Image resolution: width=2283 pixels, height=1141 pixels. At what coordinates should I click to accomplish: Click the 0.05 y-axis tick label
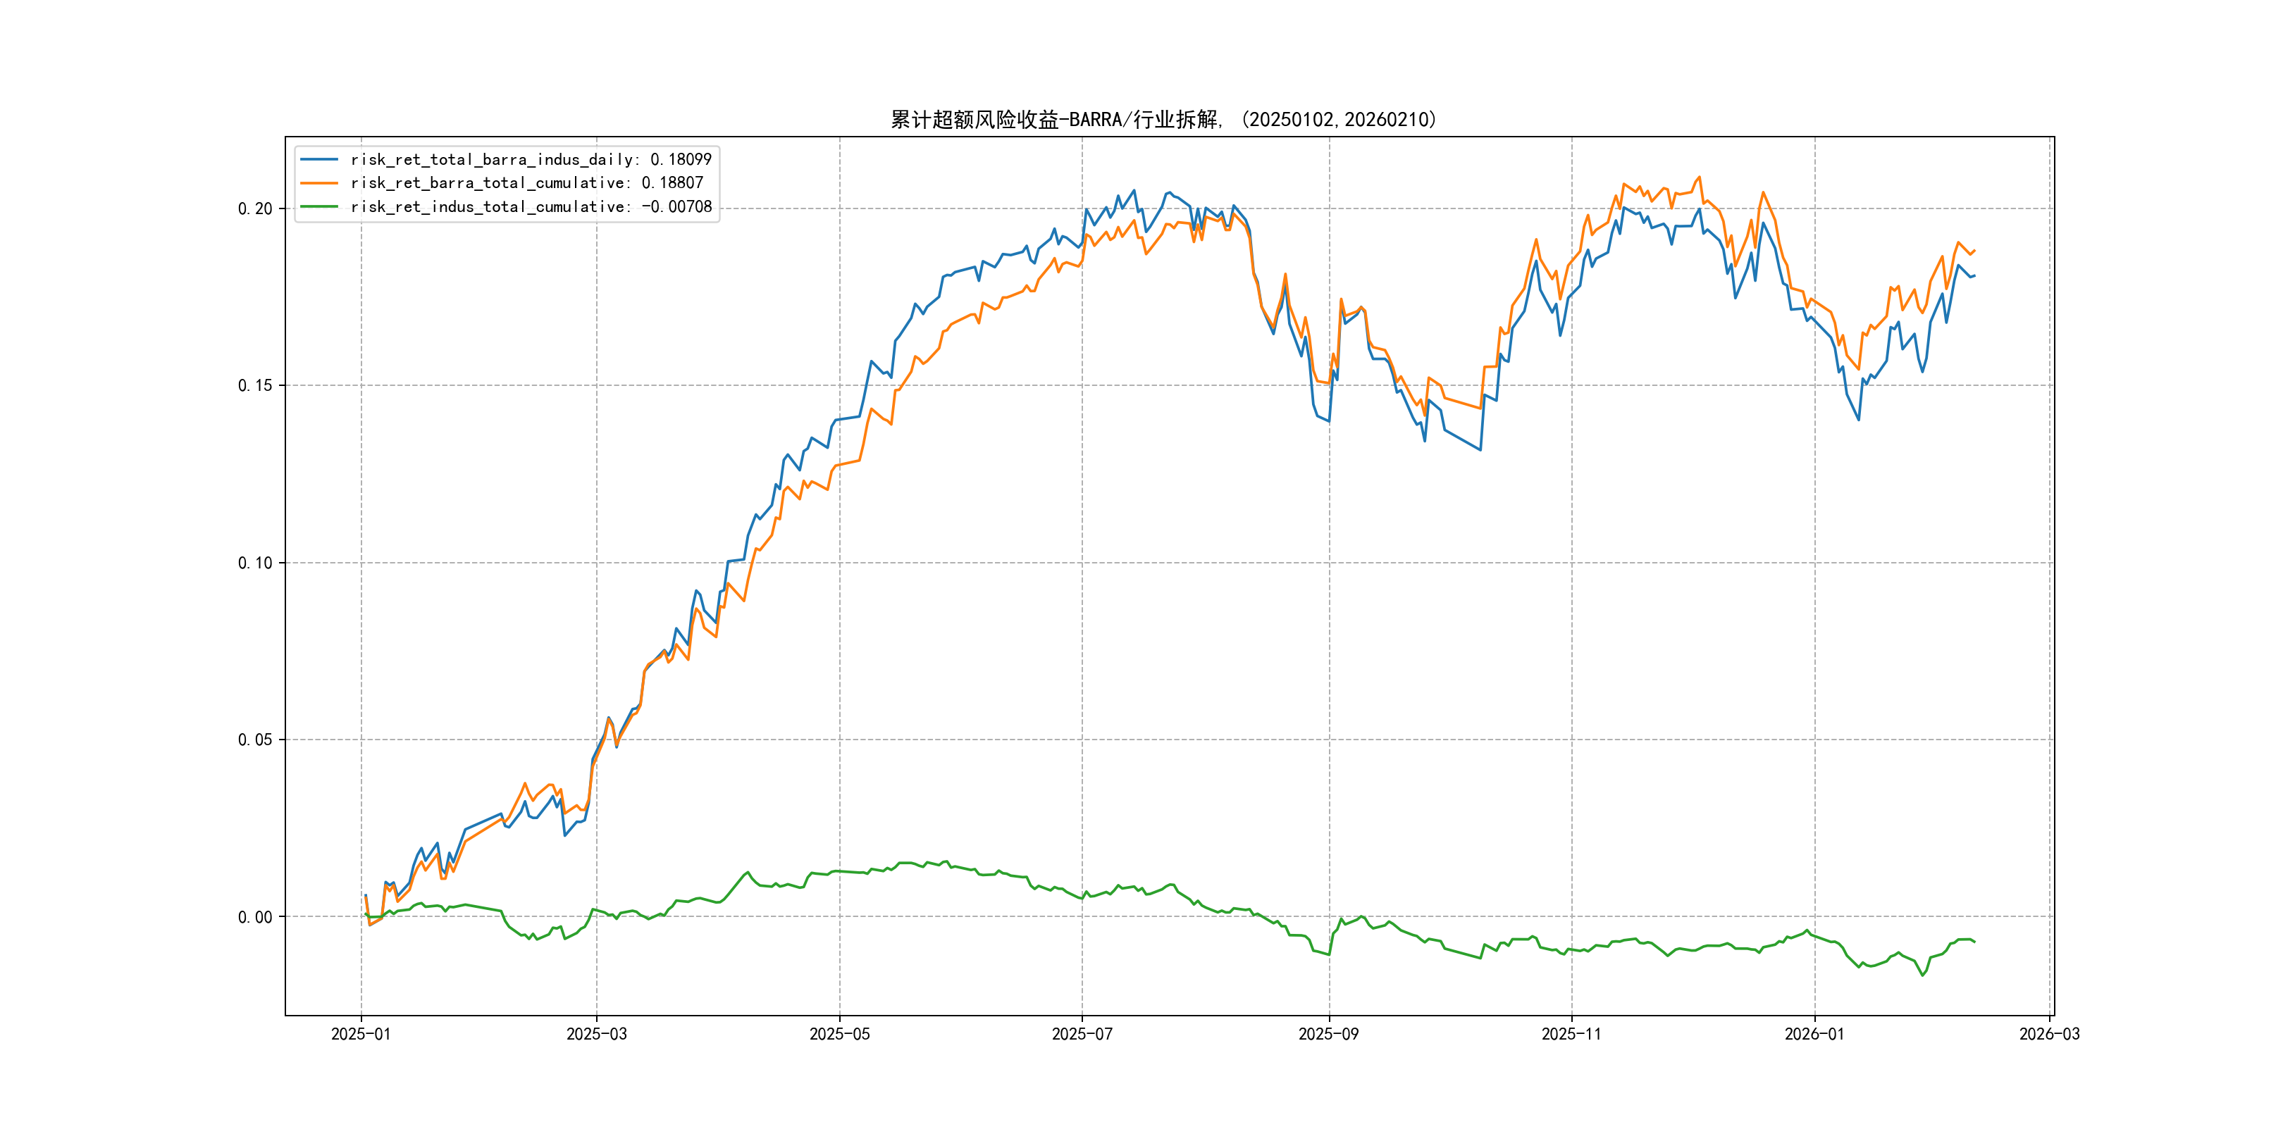tap(255, 740)
